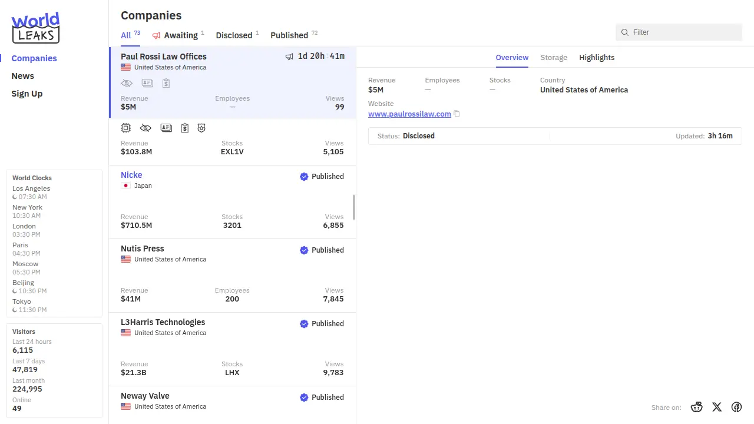Click the ID card icon in Paul Rossi card
Screen dimensions: 754x424
pos(147,83)
